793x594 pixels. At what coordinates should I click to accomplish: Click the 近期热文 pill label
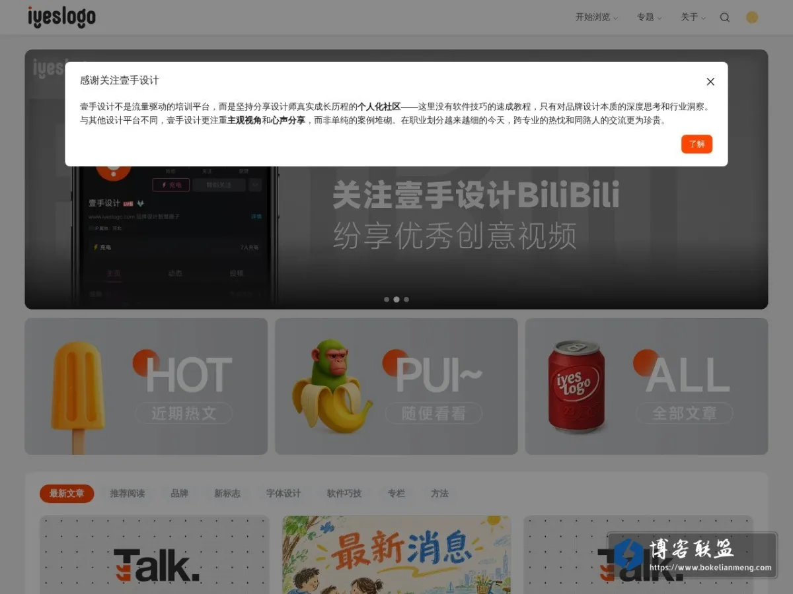[x=184, y=414]
